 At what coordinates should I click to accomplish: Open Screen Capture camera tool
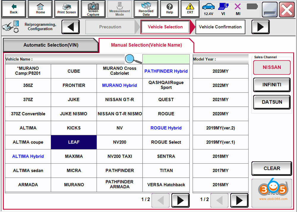[x=93, y=9]
